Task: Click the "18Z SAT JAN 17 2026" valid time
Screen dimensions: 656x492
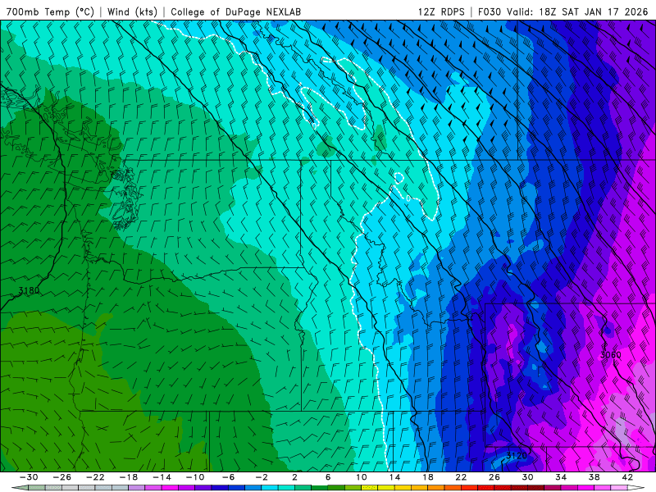Action: tap(593, 11)
